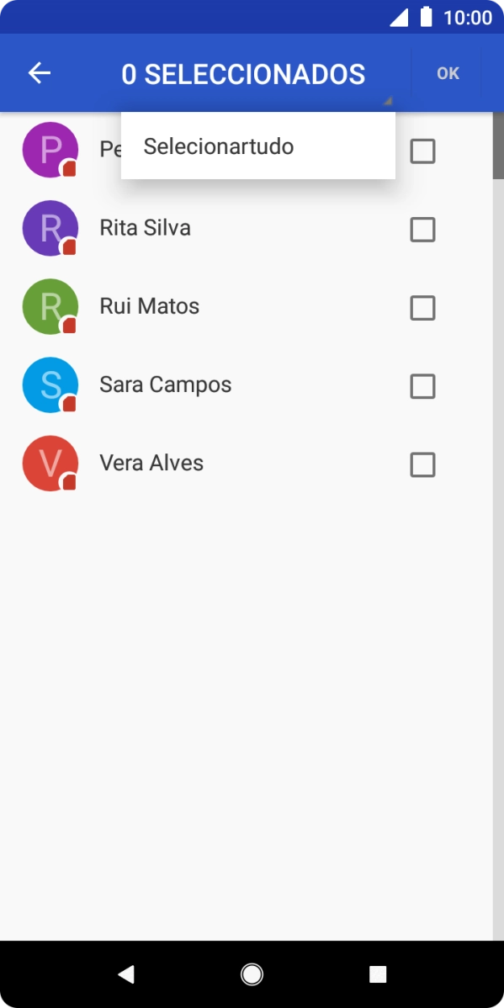The width and height of the screenshot is (504, 1008).
Task: Tap Rui Matos' green avatar
Action: click(x=49, y=306)
